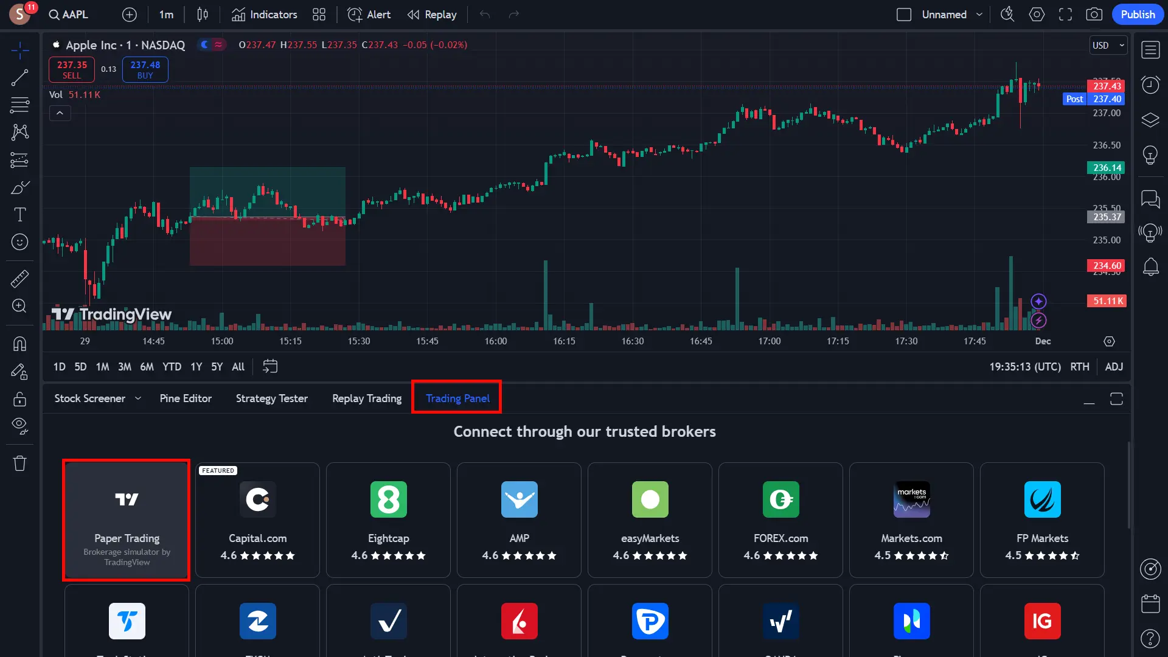This screenshot has width=1168, height=657.
Task: Expand the Stock Screener dropdown arrow
Action: click(x=138, y=398)
